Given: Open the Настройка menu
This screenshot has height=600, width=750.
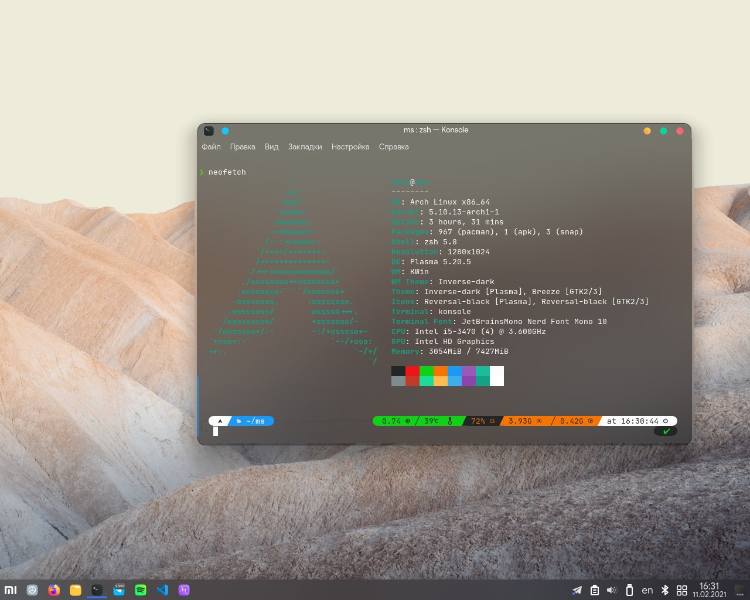Looking at the screenshot, I should click(350, 146).
